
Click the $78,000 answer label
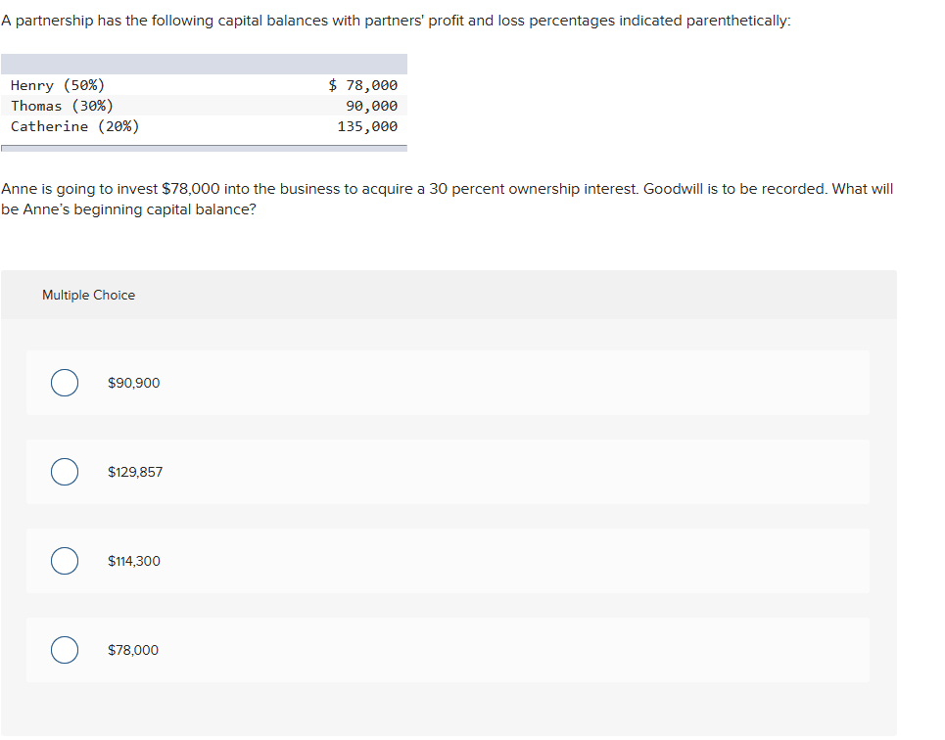(132, 650)
